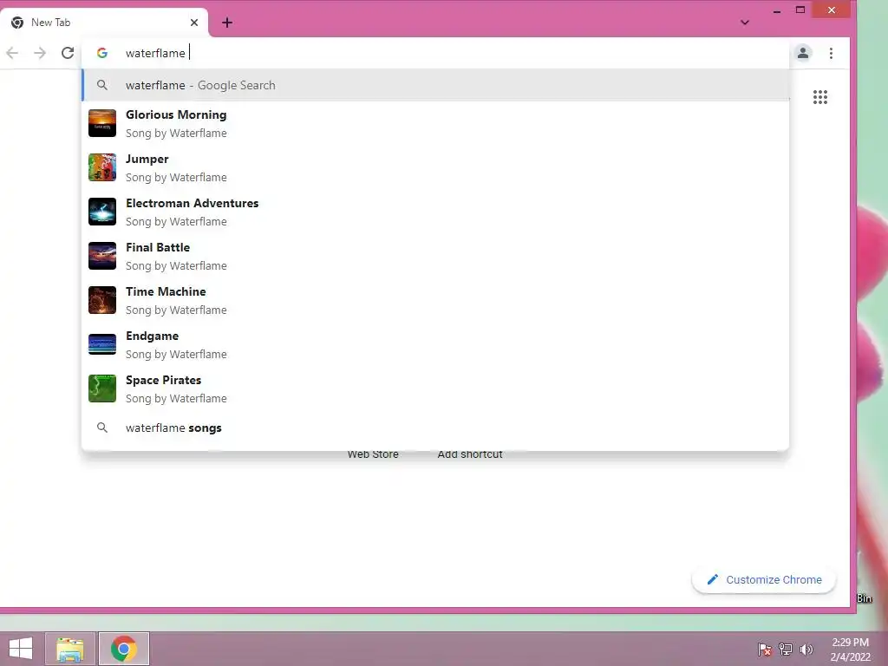Choose the Final Battle song suggestion

(x=435, y=256)
